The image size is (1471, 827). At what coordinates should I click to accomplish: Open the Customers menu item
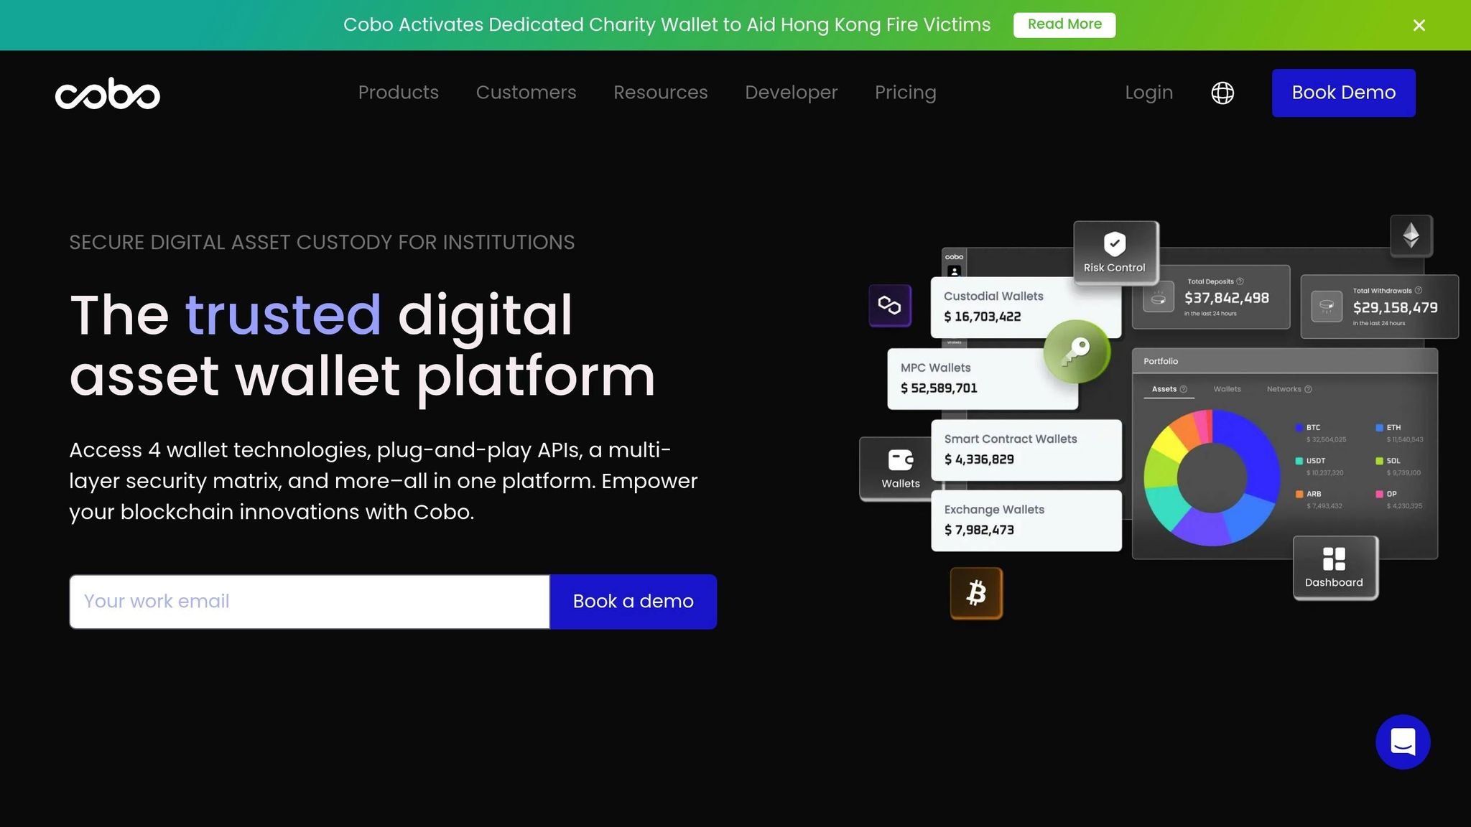(x=526, y=93)
